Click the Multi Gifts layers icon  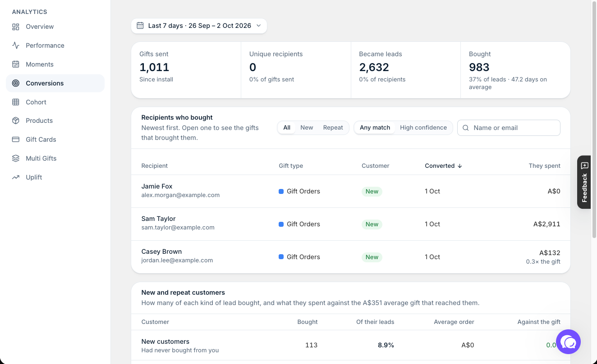(x=16, y=158)
